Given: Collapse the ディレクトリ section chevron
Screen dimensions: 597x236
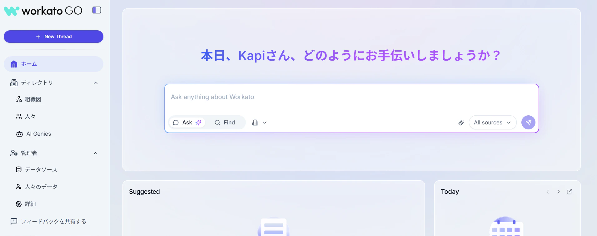Looking at the screenshot, I should pos(96,83).
